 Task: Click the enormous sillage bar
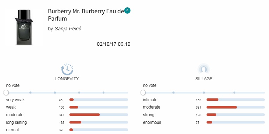tap(236, 122)
